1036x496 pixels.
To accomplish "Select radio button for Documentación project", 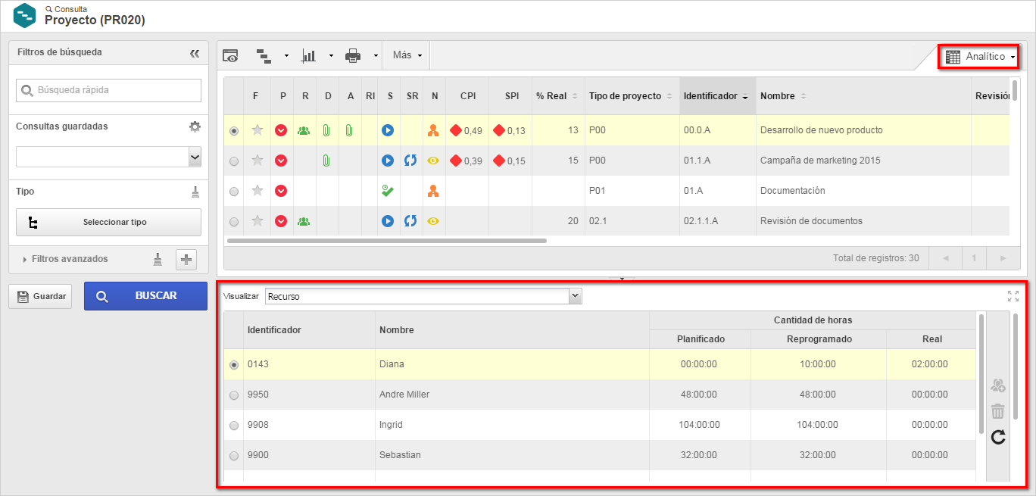I will click(x=234, y=191).
